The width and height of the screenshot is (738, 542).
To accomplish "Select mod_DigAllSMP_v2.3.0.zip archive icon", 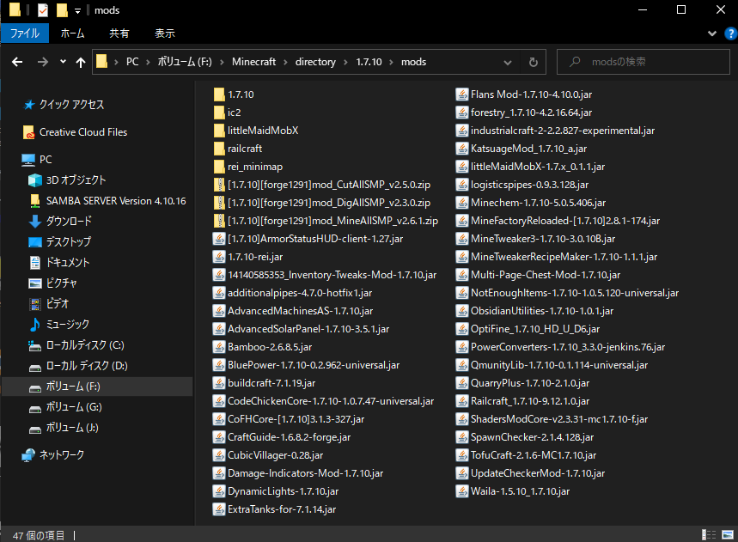I will [219, 203].
